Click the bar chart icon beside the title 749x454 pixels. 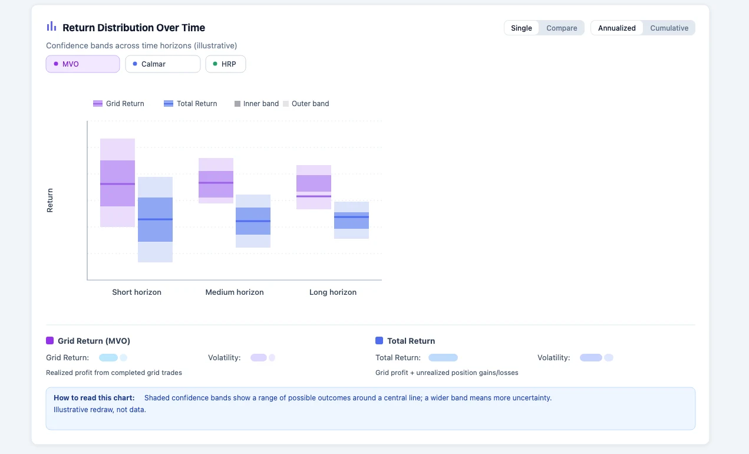(51, 27)
